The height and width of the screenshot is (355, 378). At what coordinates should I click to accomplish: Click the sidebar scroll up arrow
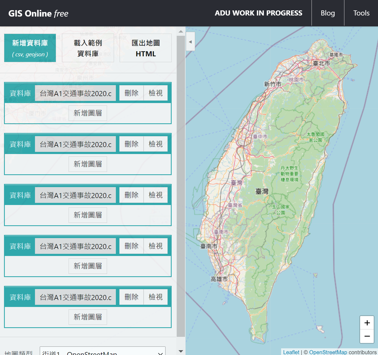(181, 31)
